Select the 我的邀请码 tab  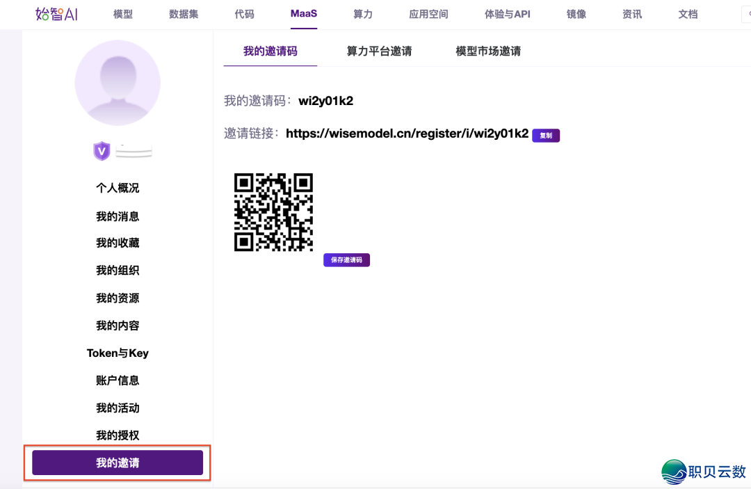click(270, 50)
